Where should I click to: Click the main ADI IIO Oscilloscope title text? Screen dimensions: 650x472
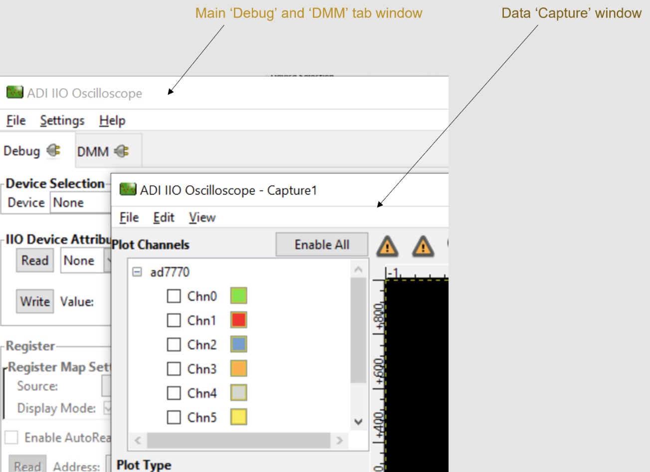click(85, 93)
